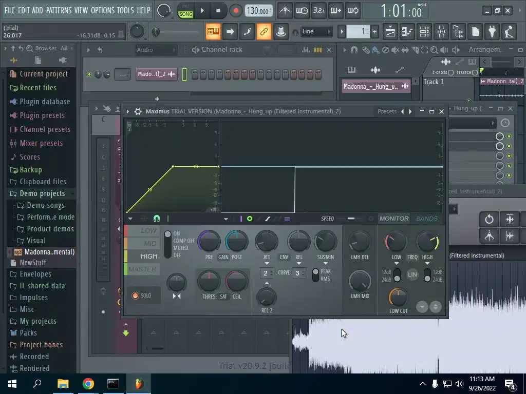Toggle auto-scrolling arrow icon
The image size is (526, 394).
click(230, 31)
